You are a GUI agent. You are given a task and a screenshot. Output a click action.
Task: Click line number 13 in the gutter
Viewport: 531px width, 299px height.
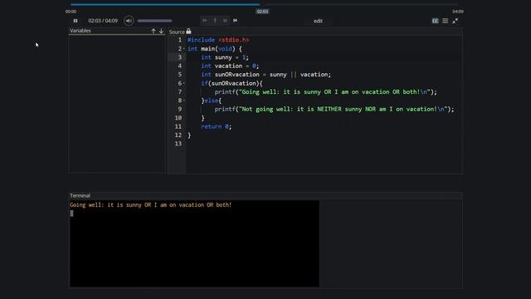tap(178, 144)
